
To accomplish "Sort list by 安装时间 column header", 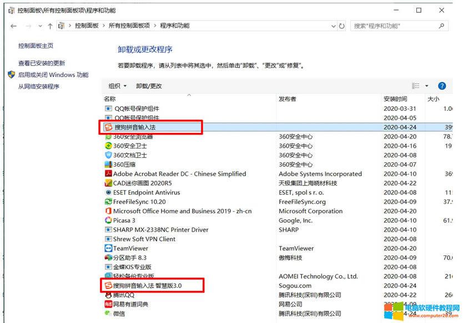I will point(395,99).
